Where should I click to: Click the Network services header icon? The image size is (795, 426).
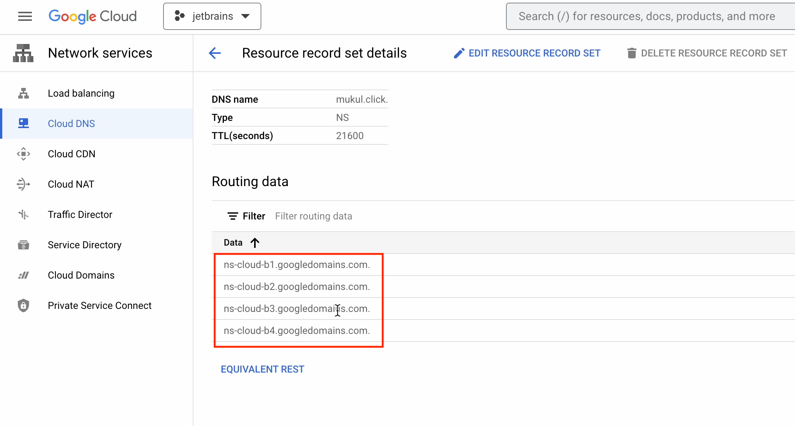pos(23,53)
